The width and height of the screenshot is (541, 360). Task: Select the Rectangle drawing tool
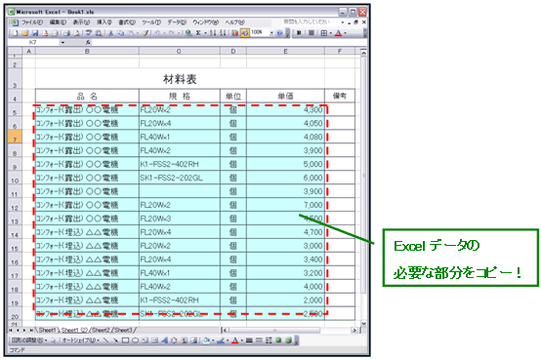click(x=125, y=340)
